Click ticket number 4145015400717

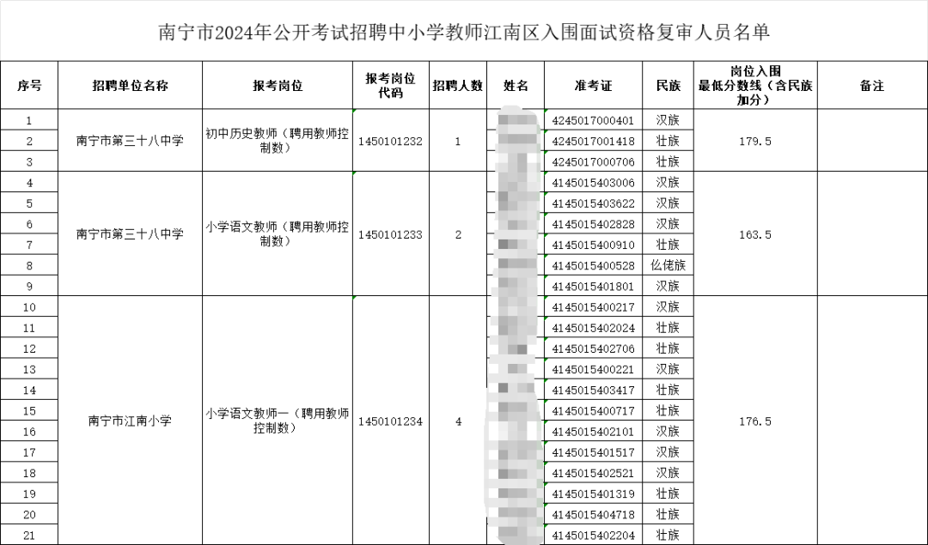click(594, 410)
